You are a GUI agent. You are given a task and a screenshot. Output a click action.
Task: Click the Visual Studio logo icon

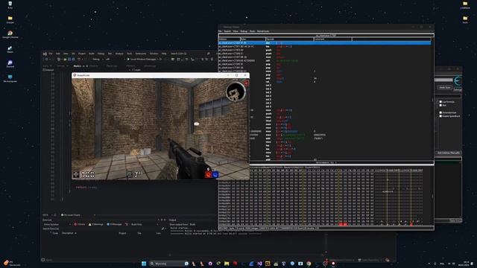(45, 54)
